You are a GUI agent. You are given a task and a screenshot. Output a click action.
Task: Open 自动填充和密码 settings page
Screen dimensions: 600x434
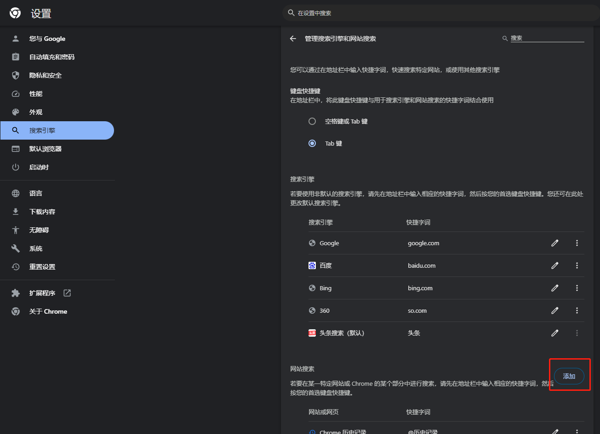click(x=51, y=57)
